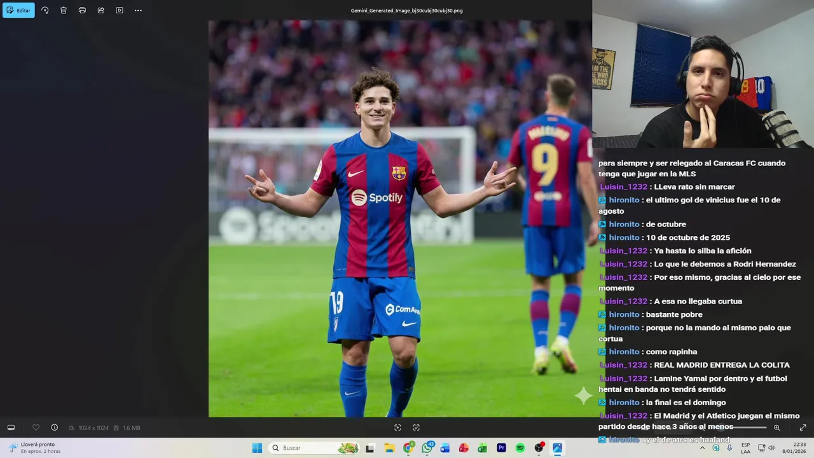Toggle the filmstrip view icon
Image resolution: width=814 pixels, height=458 pixels.
coord(11,427)
